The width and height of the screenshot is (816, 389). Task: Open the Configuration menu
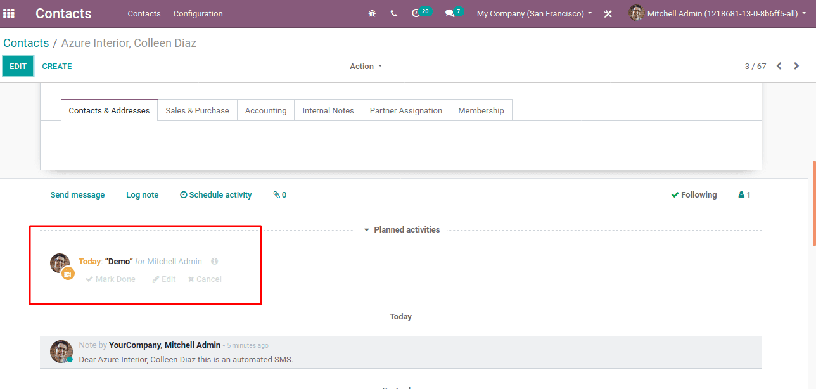click(198, 13)
